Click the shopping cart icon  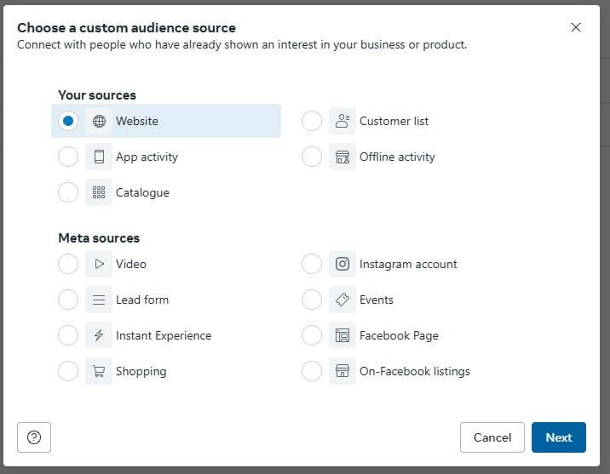pyautogui.click(x=99, y=371)
